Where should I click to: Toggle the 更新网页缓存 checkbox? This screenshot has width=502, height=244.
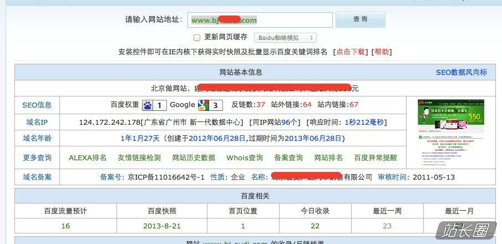pos(197,38)
